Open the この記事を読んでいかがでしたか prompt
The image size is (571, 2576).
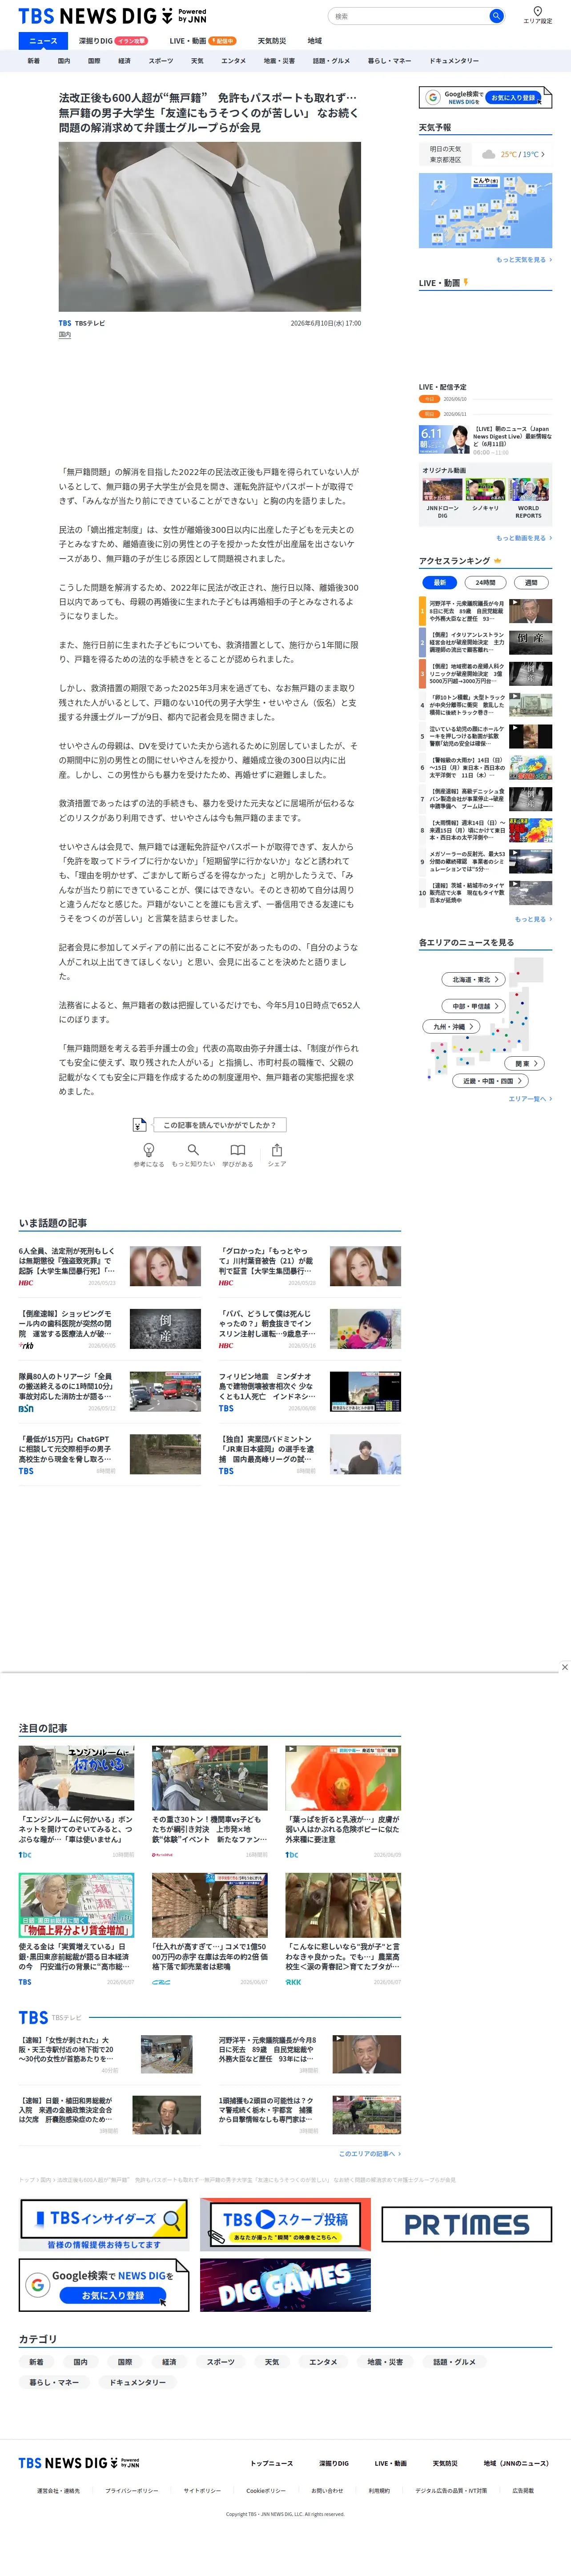tap(220, 1125)
